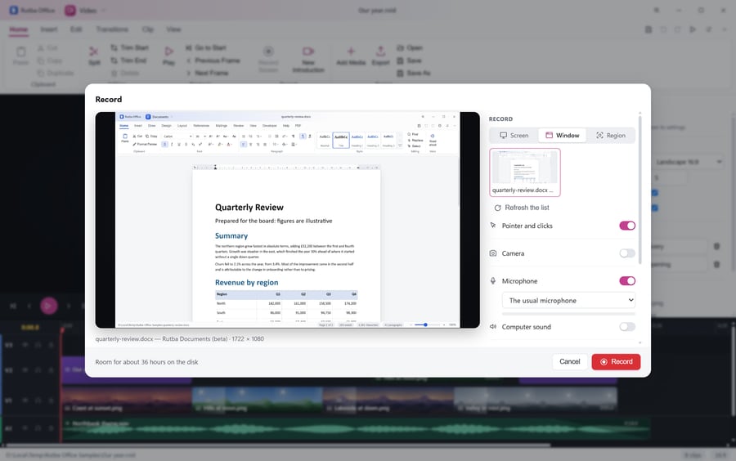Click the Duplicate icon in Clipboard group
Screen dimensions: 736x461
click(41, 74)
